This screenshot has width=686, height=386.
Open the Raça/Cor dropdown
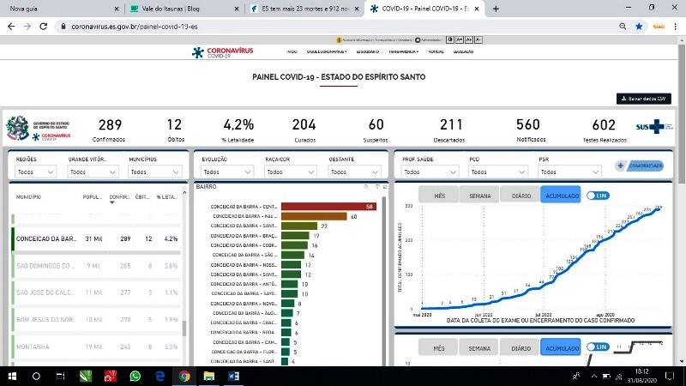291,172
